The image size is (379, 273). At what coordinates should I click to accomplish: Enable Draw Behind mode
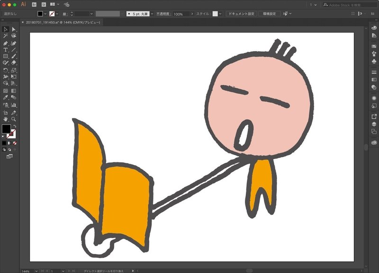click(x=9, y=150)
